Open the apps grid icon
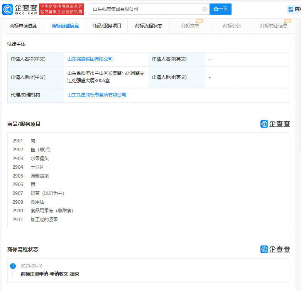301x291 pixels. click(291, 9)
